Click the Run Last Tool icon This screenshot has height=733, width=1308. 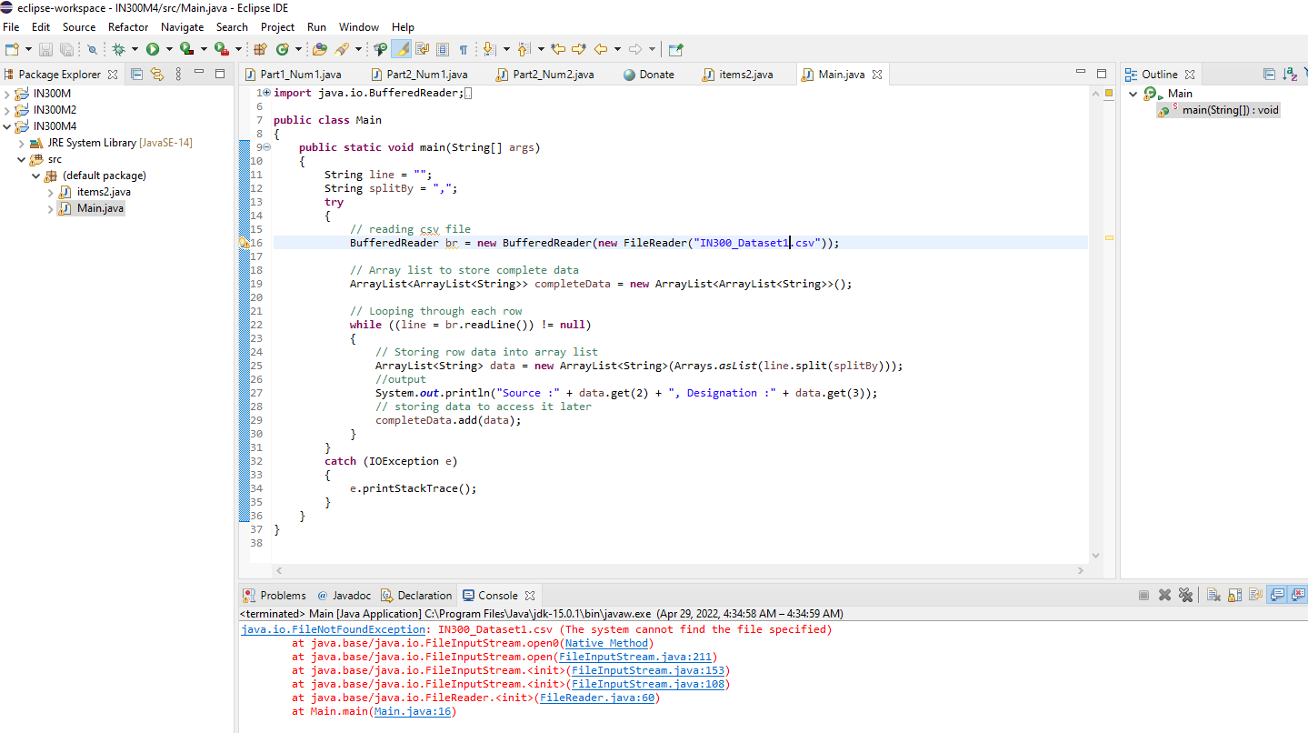tap(221, 49)
